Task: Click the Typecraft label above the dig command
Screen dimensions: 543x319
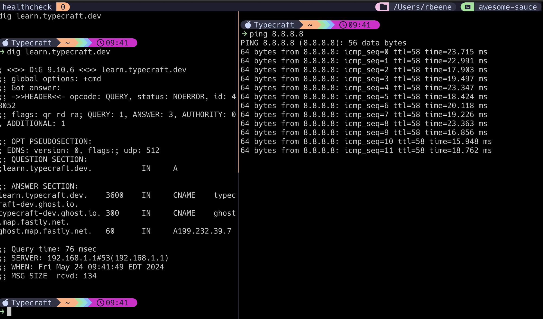Action: click(x=31, y=43)
